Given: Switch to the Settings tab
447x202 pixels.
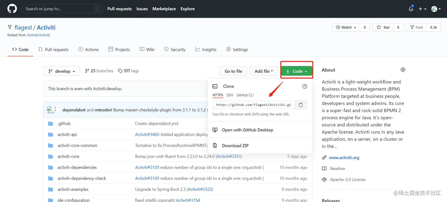Looking at the screenshot, I should (237, 49).
